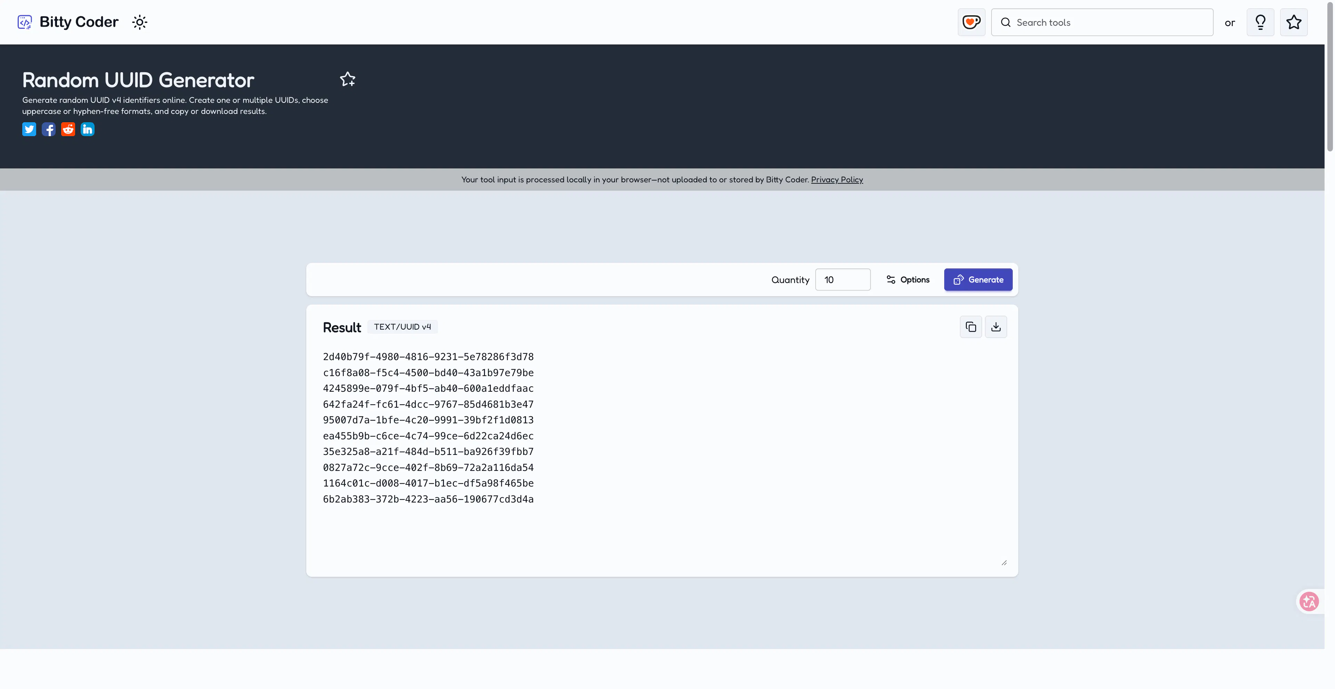This screenshot has width=1335, height=689.
Task: Click UUID 642fa24f-fc61-4dcc-9767-85d4681b3e47
Action: 428,404
